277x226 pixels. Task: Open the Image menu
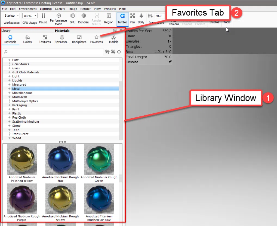click(x=73, y=9)
